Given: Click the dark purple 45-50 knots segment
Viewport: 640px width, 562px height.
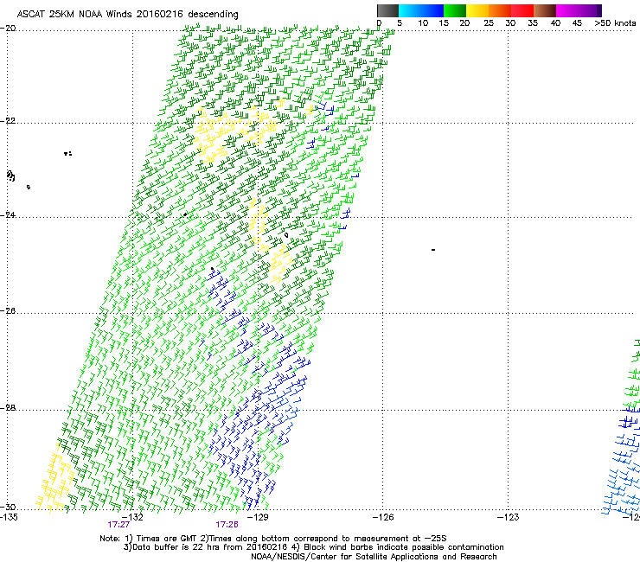Looking at the screenshot, I should [x=590, y=10].
